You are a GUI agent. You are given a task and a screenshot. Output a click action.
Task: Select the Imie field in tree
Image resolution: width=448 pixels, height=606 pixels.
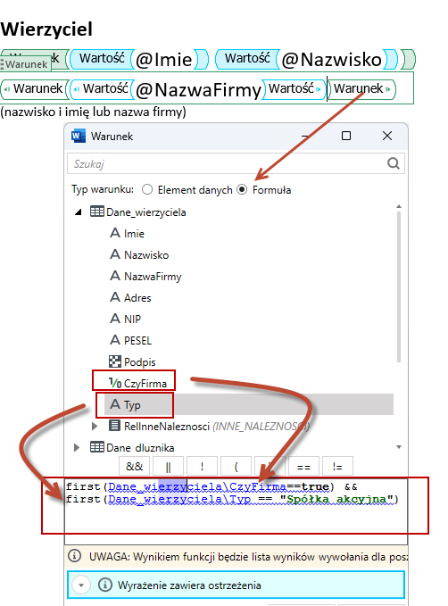[x=134, y=234]
